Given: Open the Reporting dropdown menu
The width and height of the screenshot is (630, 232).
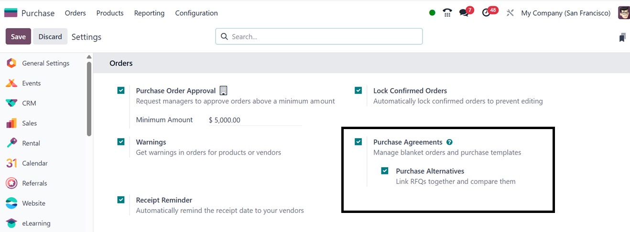Looking at the screenshot, I should point(149,13).
